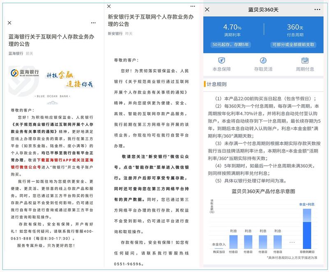Click the 蓝贝贝360天产品付息示意图 chart title
This screenshot has width=329, height=272.
pos(263,191)
